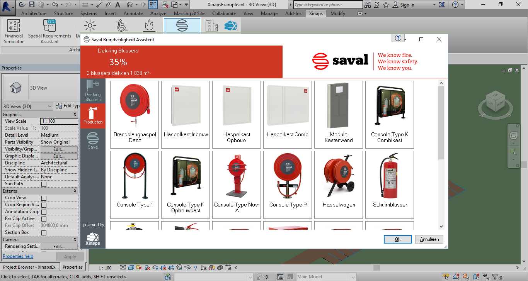Open the wheelchair accessibility tool

(x=121, y=26)
